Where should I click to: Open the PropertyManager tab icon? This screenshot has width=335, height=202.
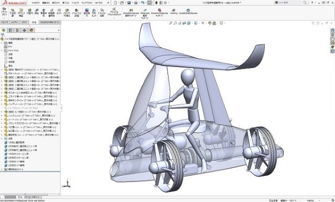point(10,30)
